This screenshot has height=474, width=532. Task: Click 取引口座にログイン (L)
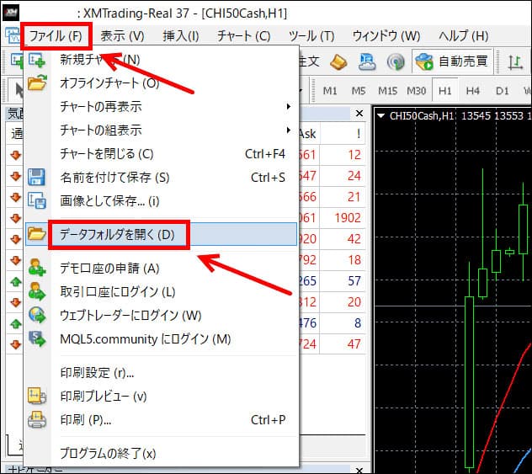click(118, 292)
